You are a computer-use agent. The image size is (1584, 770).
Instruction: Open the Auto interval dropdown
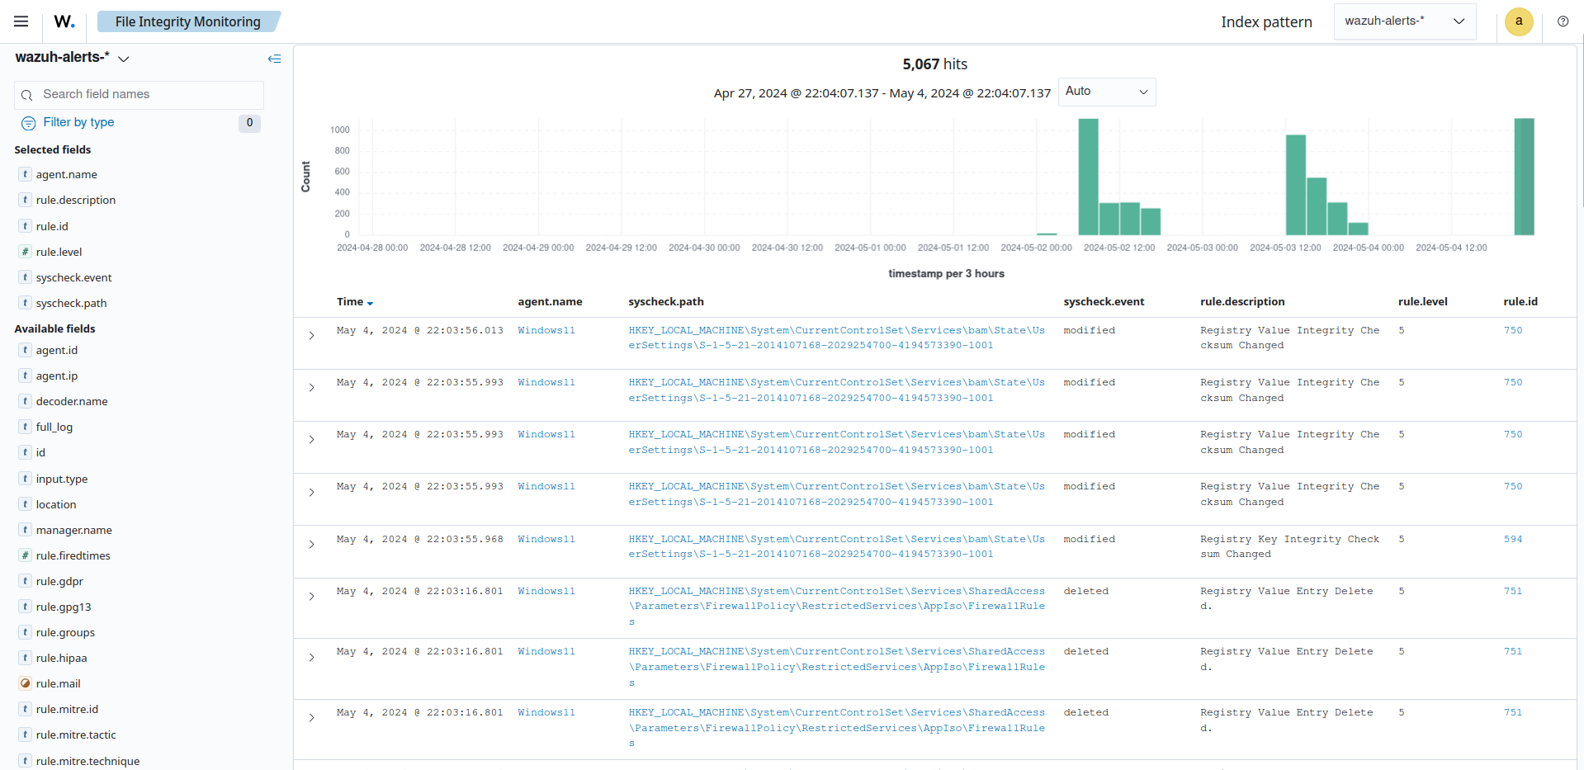point(1106,92)
